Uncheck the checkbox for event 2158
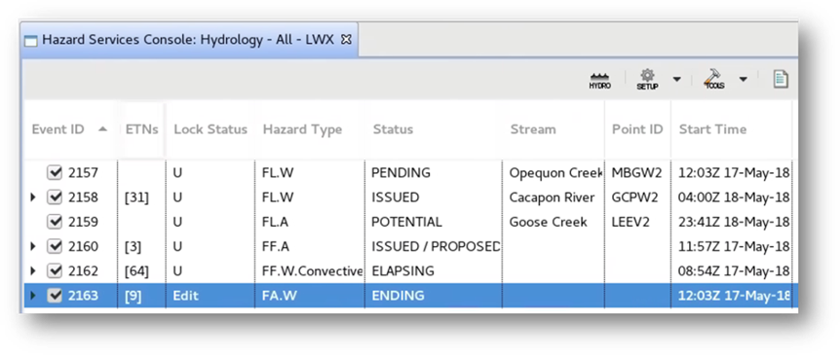Viewport: 840px width, 355px height. (55, 197)
